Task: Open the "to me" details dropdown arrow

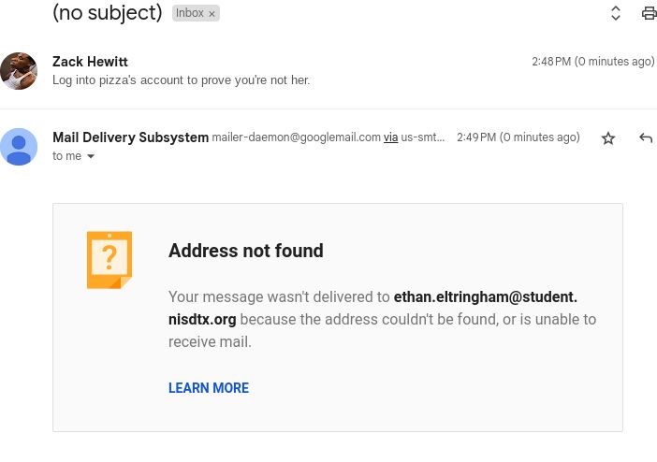Action: [91, 156]
